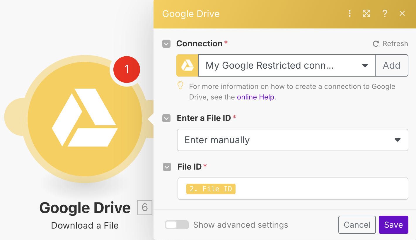Collapse the Connection field section
The image size is (416, 240).
[166, 44]
